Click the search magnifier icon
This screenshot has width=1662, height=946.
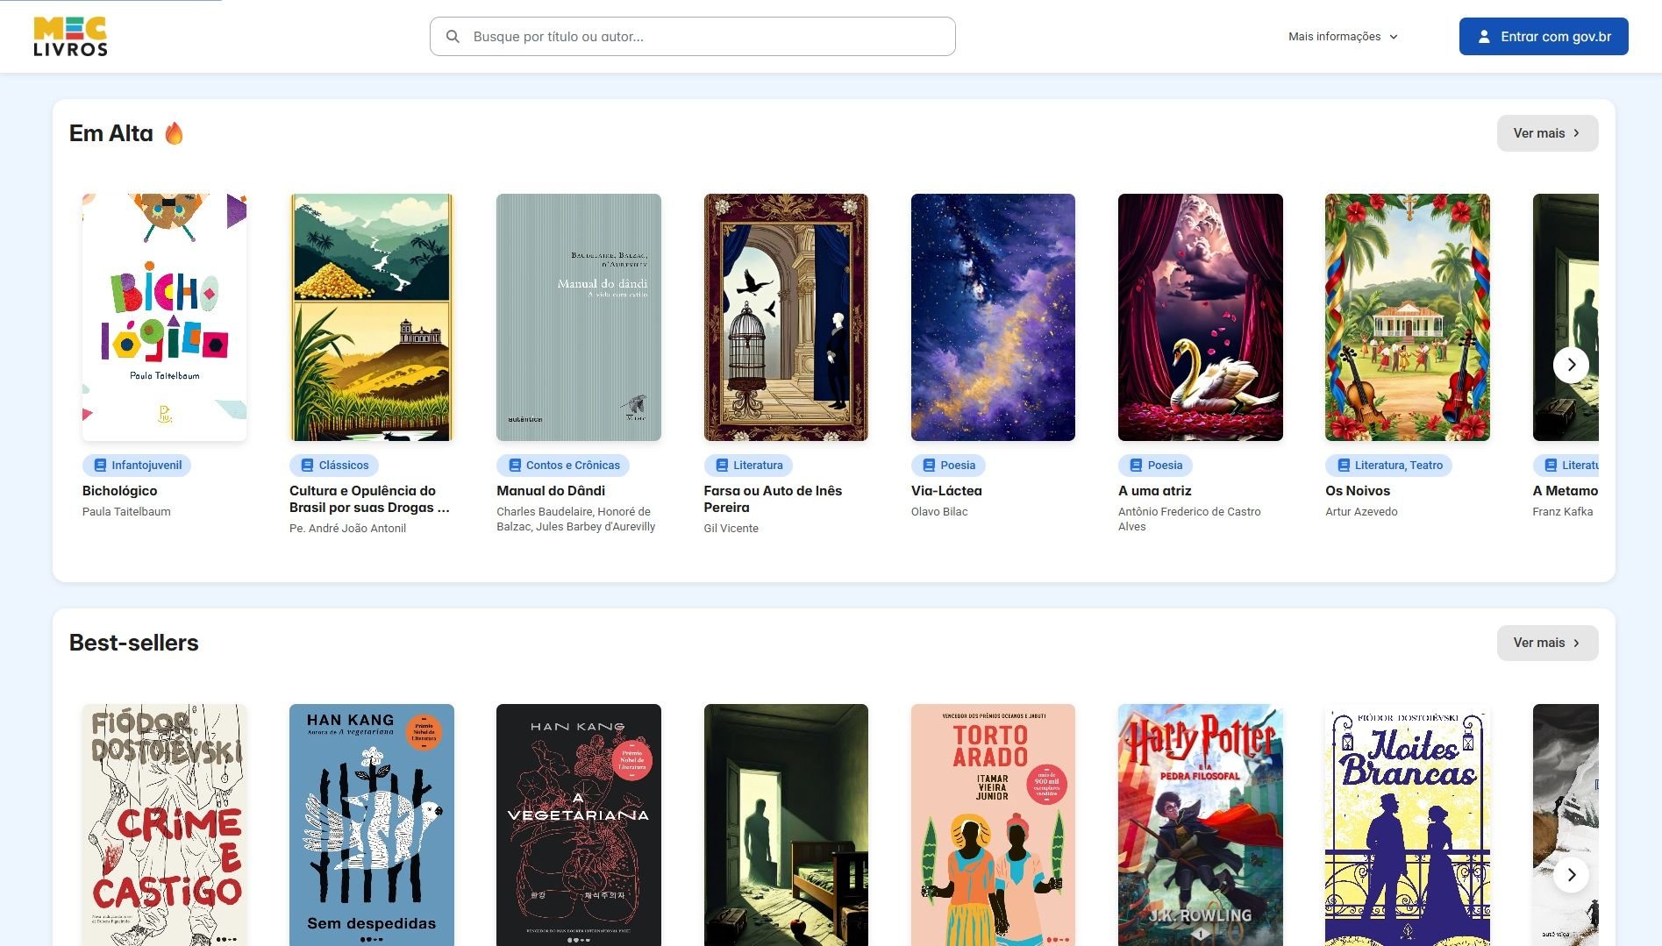click(453, 37)
